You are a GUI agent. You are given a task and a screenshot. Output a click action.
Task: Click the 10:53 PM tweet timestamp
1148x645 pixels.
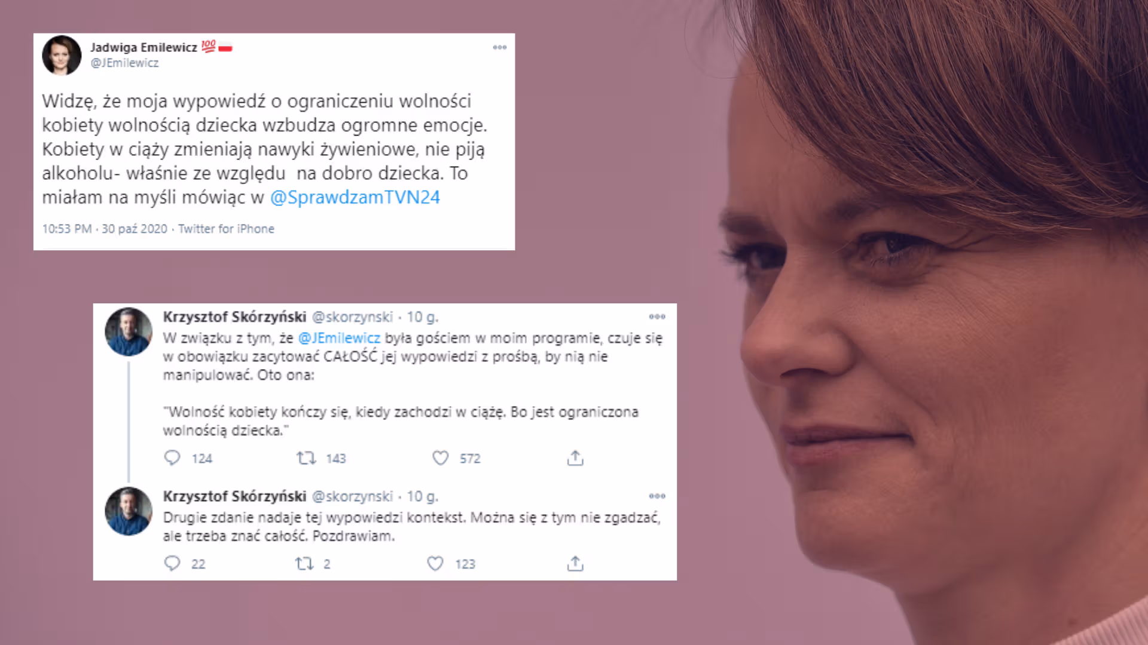67,229
